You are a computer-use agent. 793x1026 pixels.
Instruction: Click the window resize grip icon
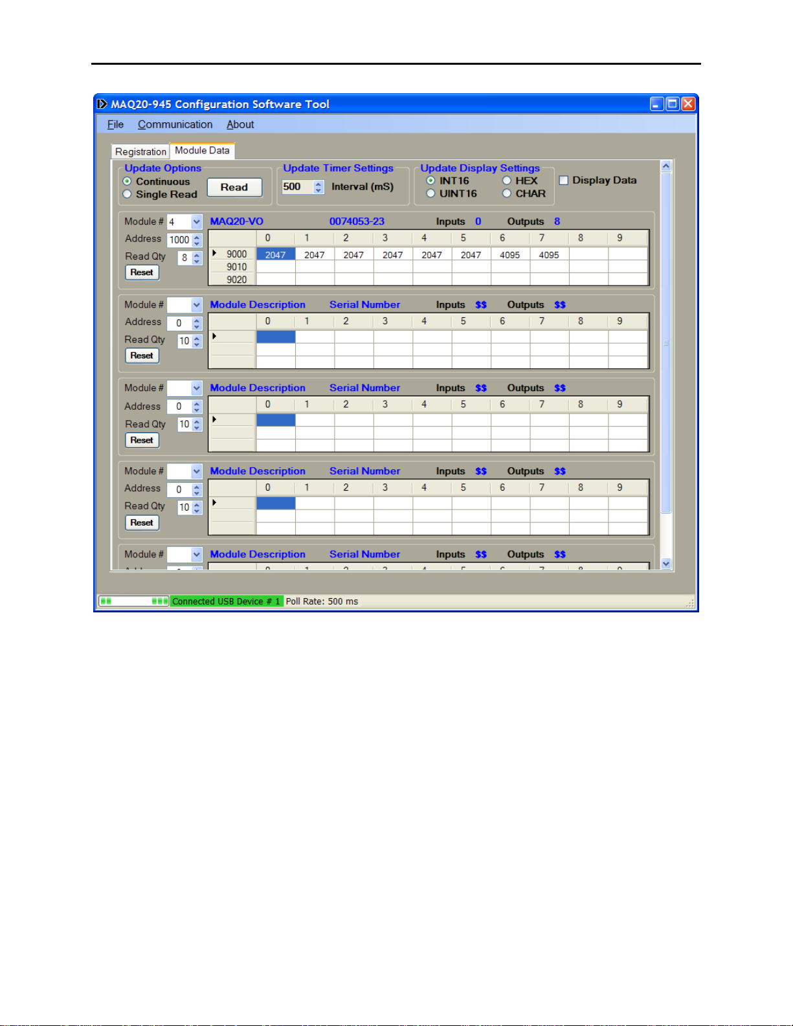click(x=691, y=603)
